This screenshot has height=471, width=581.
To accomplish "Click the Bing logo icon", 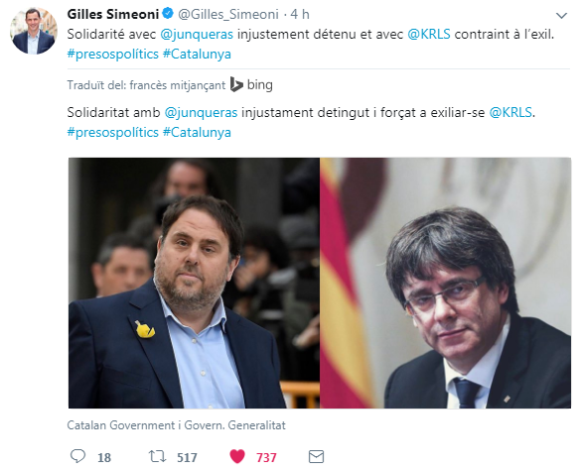I will click(x=236, y=84).
